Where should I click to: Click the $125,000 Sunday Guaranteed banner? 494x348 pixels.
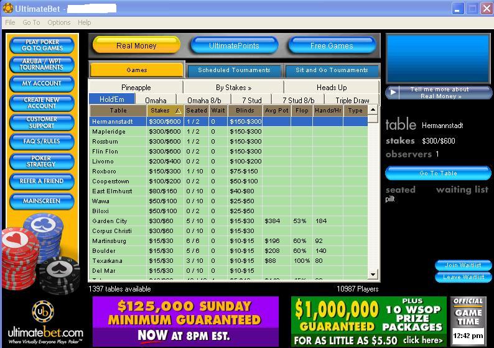tap(185, 321)
